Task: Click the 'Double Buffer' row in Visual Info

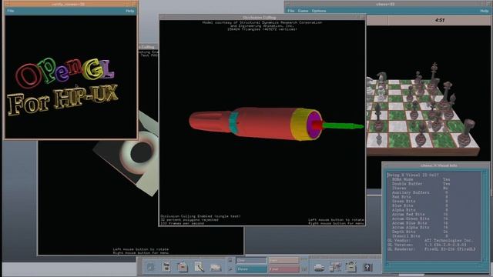Action: tap(421, 184)
